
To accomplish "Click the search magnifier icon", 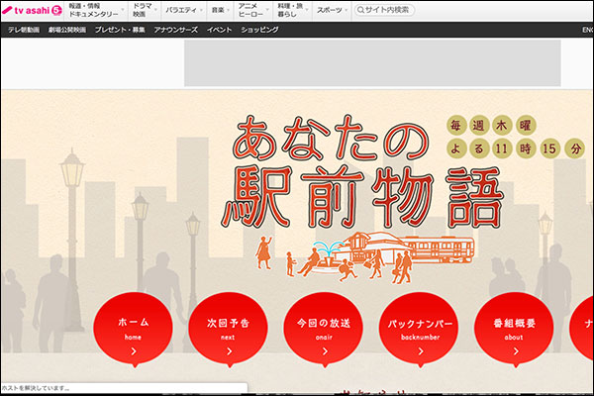I will 359,10.
